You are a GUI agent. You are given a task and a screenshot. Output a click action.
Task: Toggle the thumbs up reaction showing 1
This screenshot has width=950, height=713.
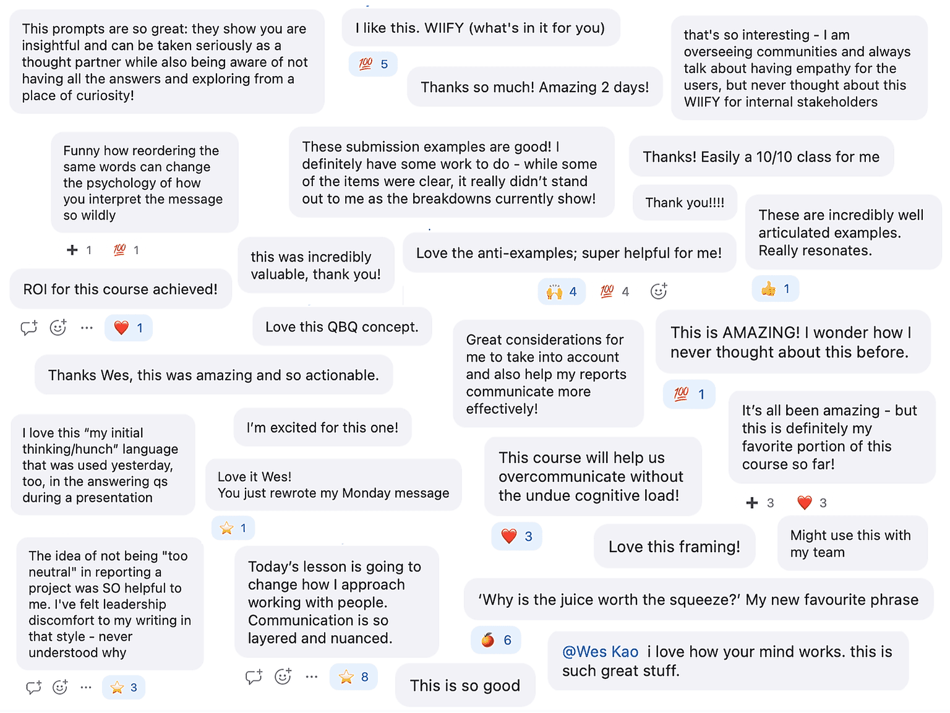[x=776, y=289]
